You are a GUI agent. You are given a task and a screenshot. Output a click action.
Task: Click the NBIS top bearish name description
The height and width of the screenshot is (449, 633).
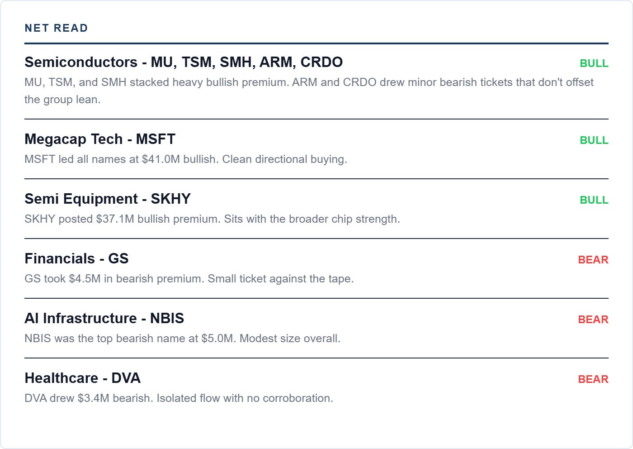click(182, 339)
